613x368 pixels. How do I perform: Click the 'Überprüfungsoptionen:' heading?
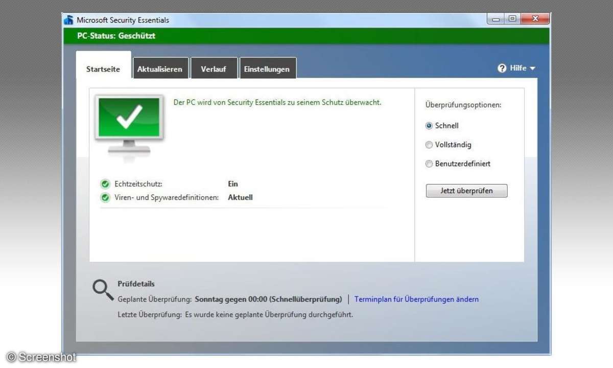click(463, 105)
